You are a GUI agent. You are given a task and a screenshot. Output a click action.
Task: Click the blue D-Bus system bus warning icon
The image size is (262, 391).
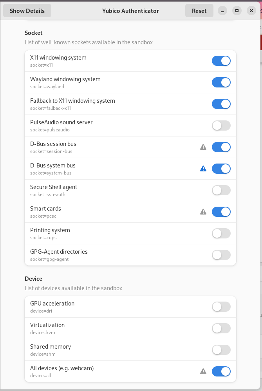click(x=203, y=169)
